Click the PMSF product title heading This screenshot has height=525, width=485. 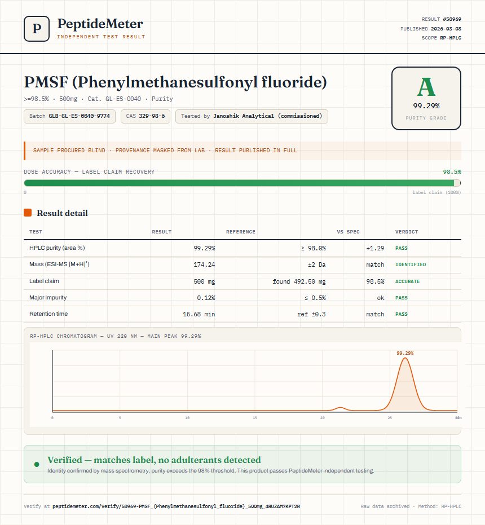click(x=175, y=82)
